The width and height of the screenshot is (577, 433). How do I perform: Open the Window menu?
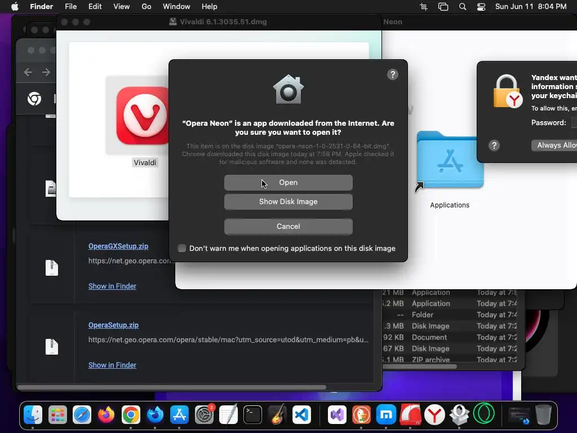pyautogui.click(x=176, y=7)
